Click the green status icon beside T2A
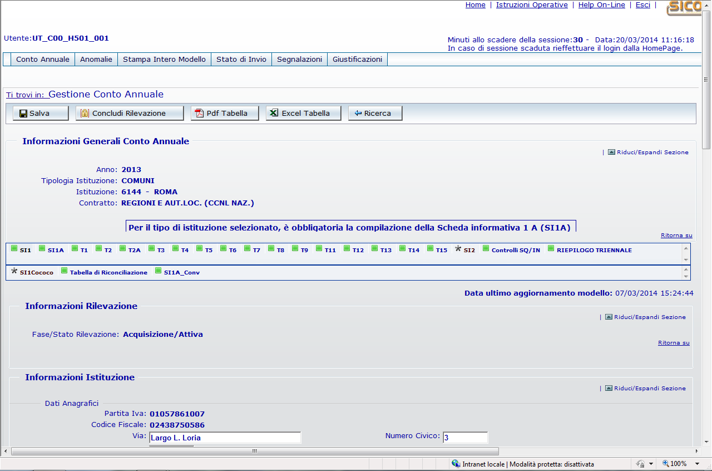 [123, 248]
